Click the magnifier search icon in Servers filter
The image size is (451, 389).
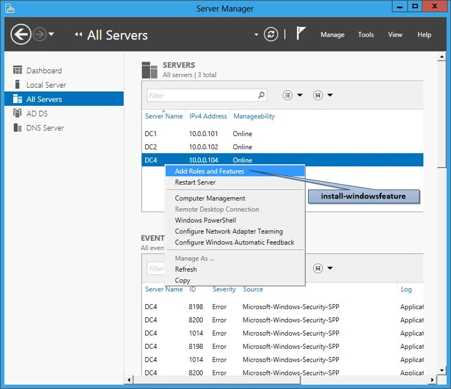click(261, 95)
